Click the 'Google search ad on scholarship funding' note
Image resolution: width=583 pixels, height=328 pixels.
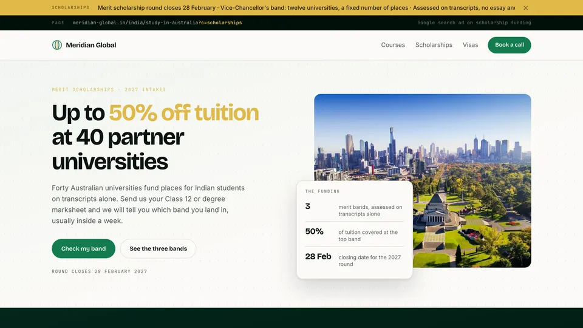[x=474, y=22]
